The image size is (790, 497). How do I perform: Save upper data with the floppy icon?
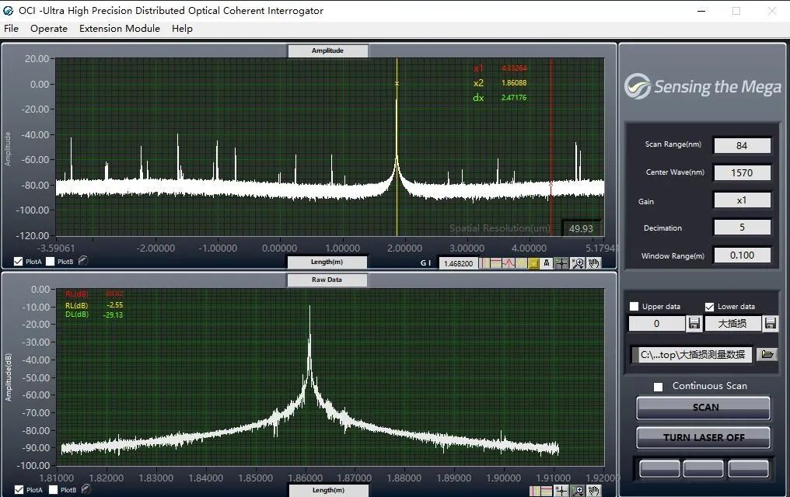(x=694, y=324)
